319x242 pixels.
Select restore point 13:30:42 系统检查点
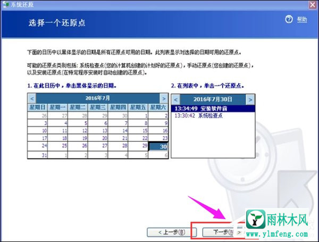coord(213,115)
